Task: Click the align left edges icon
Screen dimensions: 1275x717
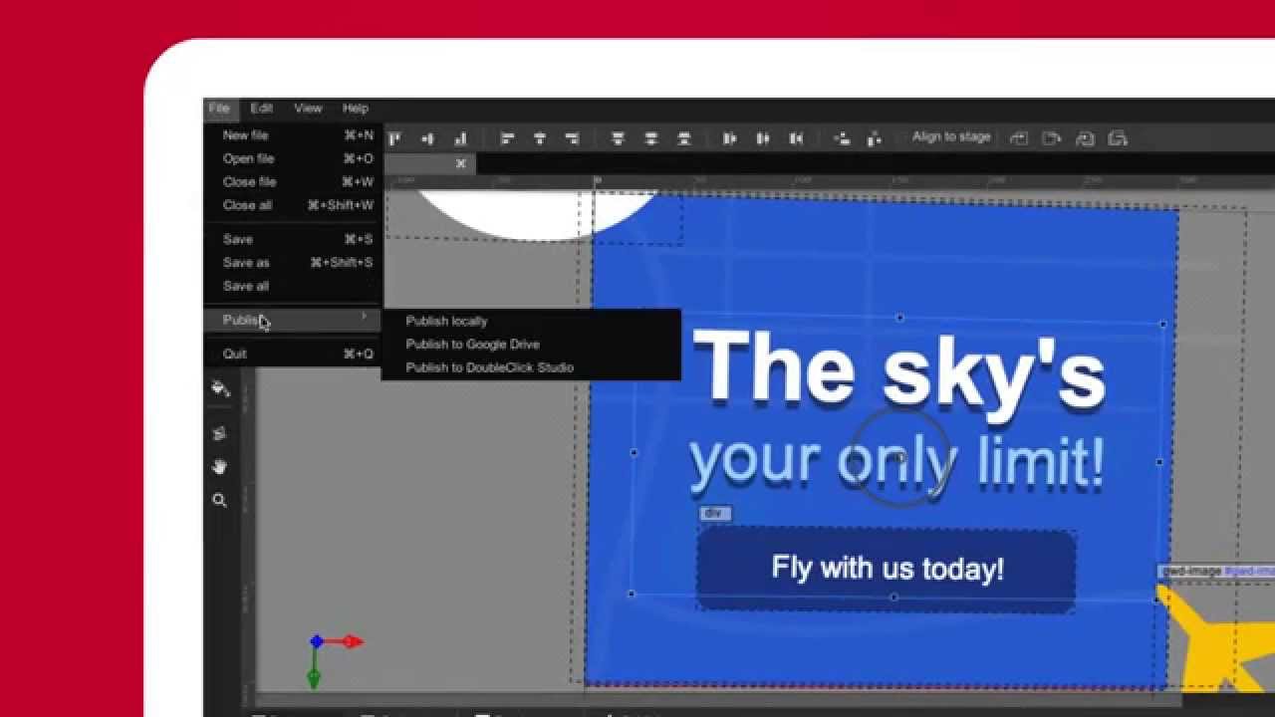Action: 507,138
